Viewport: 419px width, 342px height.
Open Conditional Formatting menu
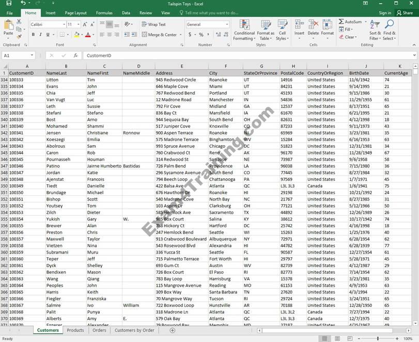pyautogui.click(x=244, y=30)
